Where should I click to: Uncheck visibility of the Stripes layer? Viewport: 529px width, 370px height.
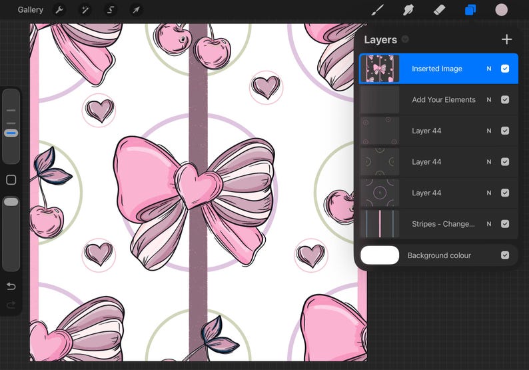[505, 224]
